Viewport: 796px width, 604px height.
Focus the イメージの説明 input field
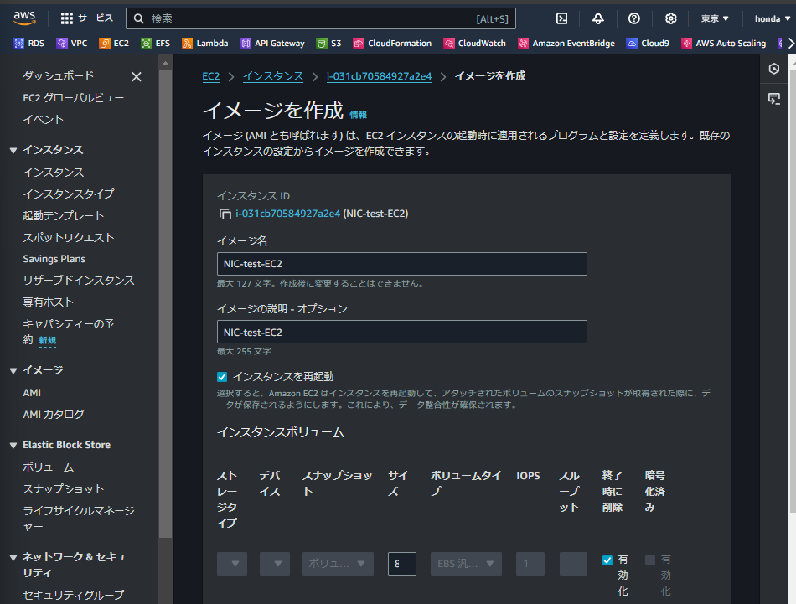coord(401,332)
